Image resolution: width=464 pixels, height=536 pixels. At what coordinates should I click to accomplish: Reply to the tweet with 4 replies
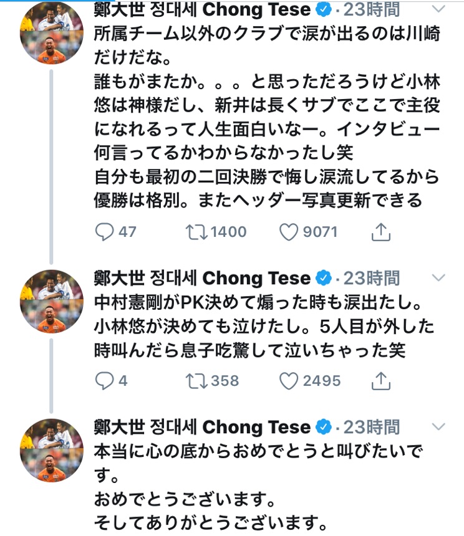pos(104,380)
